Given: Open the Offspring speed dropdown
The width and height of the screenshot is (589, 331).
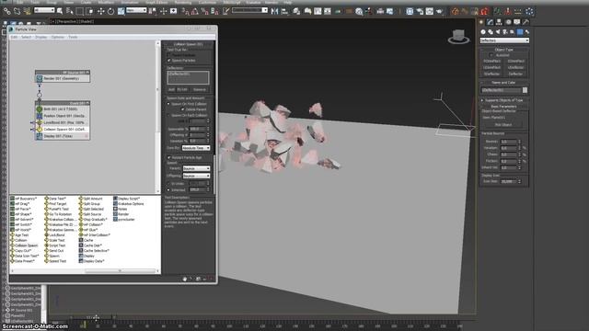Looking at the screenshot, I should (196, 176).
